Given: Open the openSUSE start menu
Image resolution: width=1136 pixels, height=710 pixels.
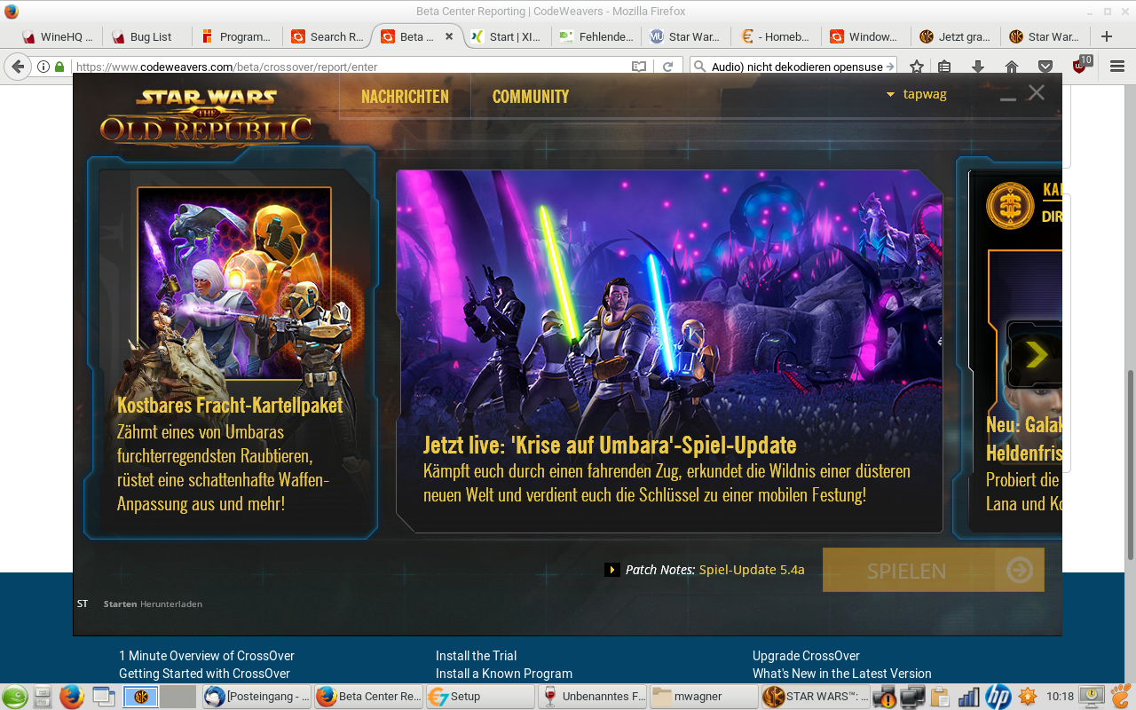Looking at the screenshot, I should (14, 697).
